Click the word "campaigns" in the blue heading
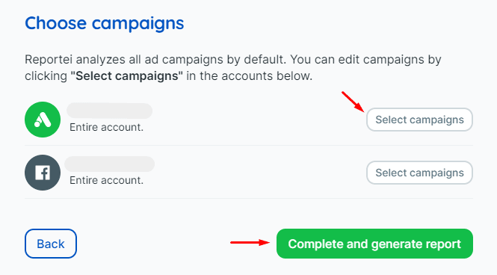 coord(138,24)
